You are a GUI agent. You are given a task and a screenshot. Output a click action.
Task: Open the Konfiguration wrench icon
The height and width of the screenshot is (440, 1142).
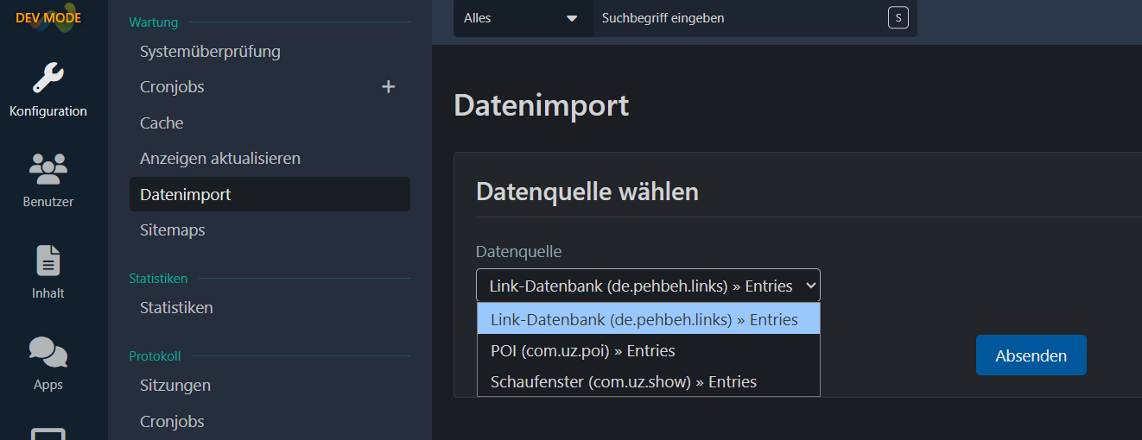click(x=48, y=79)
